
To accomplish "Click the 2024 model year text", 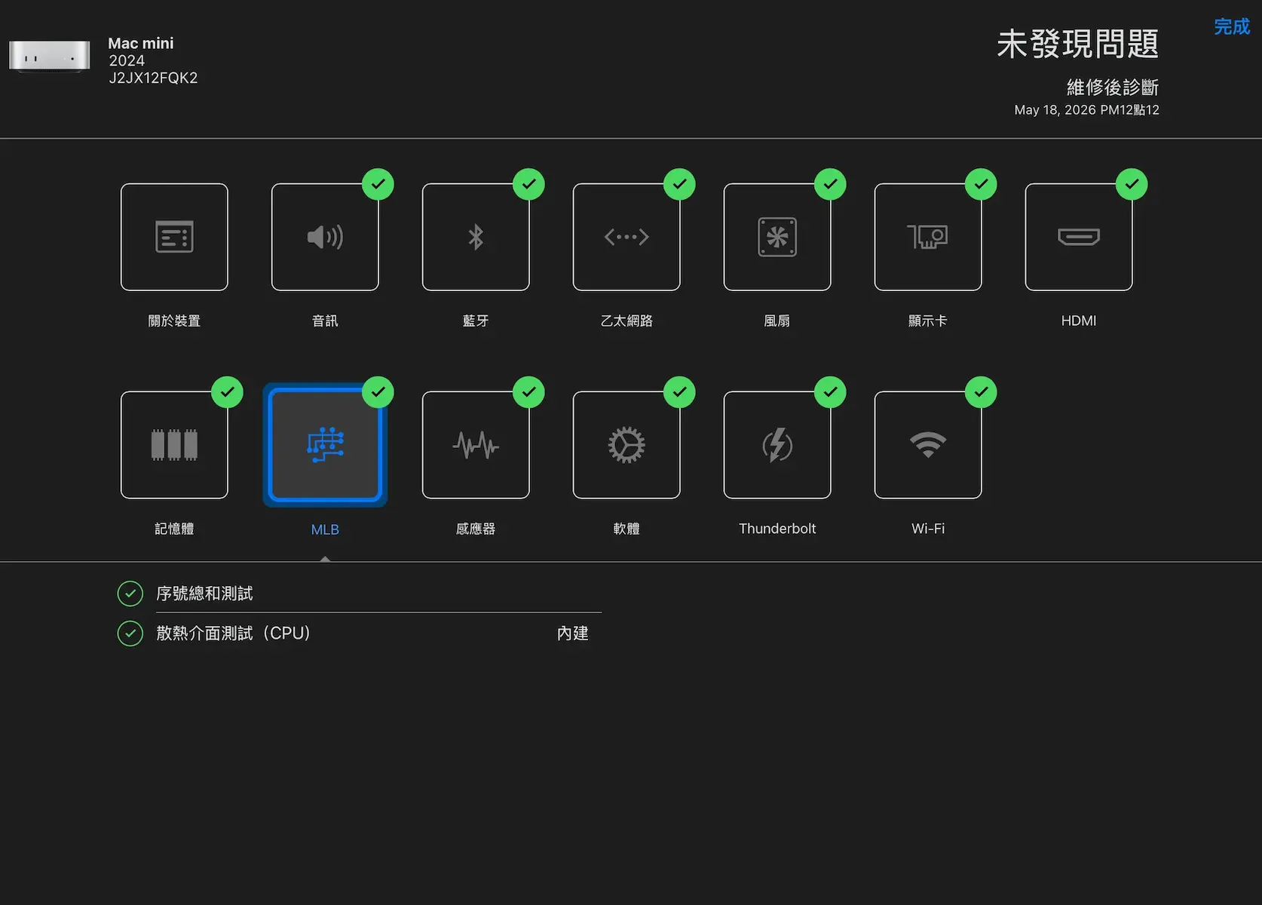I will coord(127,60).
